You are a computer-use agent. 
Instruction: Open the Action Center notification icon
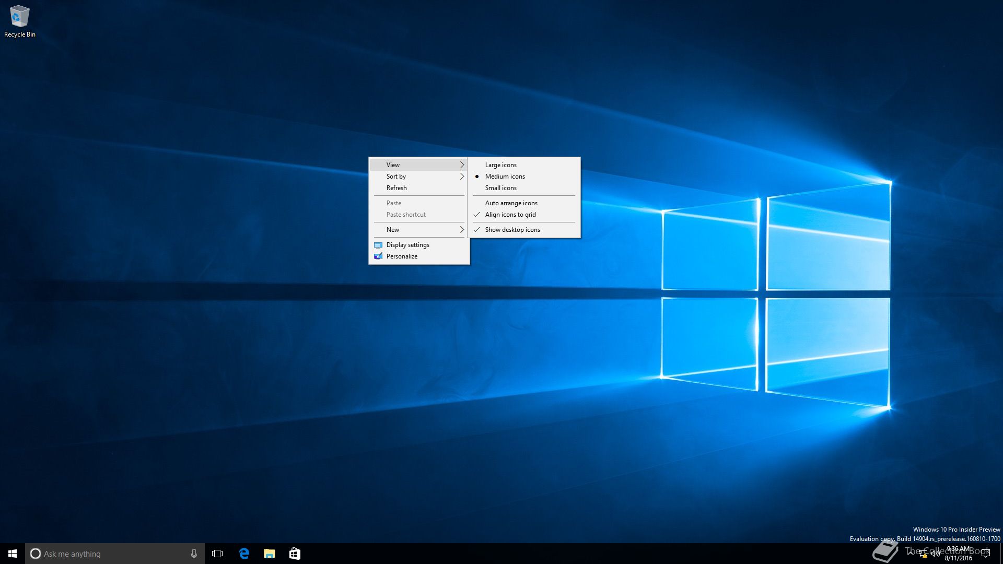click(x=986, y=554)
